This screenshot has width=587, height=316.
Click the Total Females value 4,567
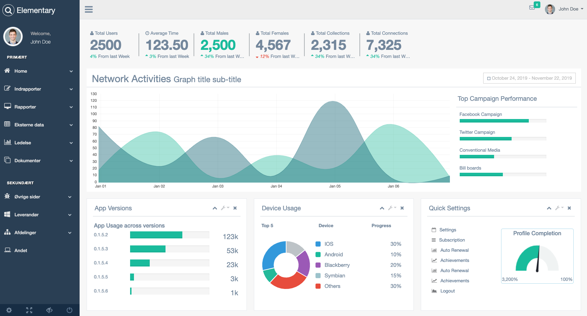273,45
